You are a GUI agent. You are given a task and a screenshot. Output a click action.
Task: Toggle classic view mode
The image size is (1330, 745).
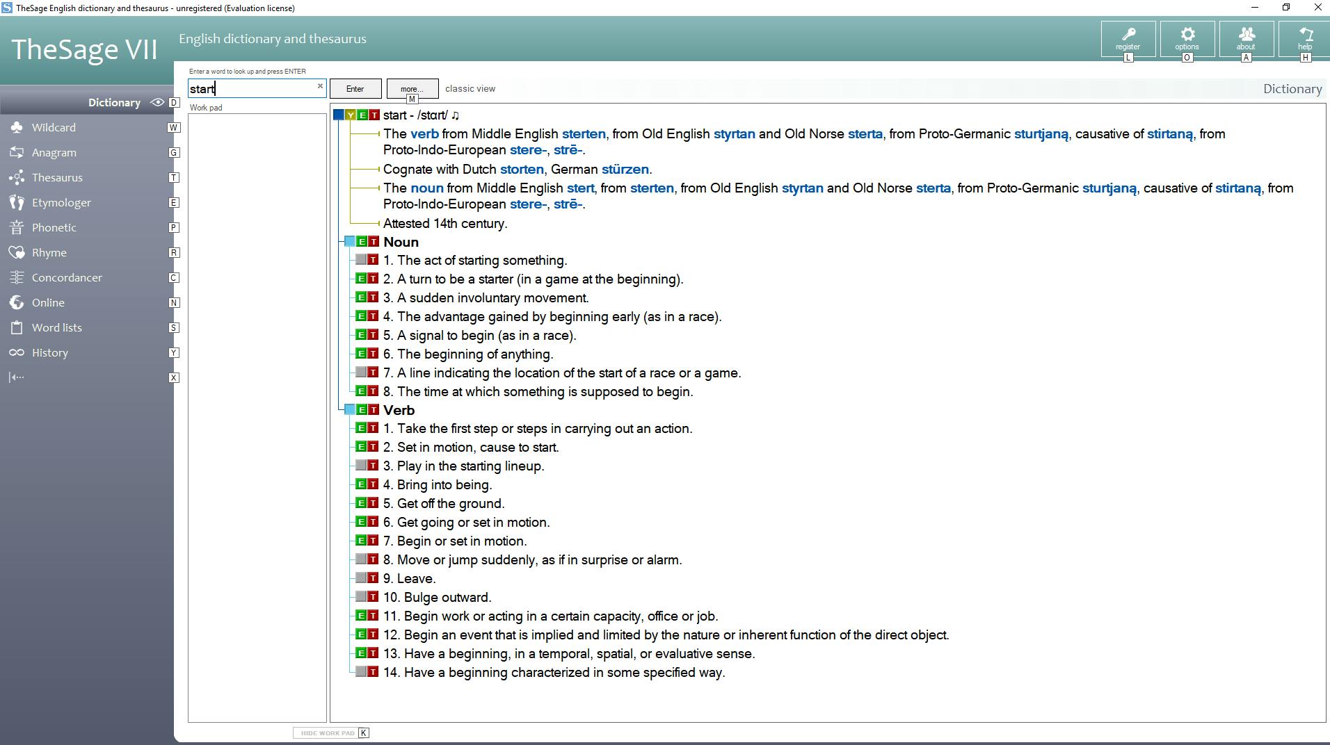470,89
